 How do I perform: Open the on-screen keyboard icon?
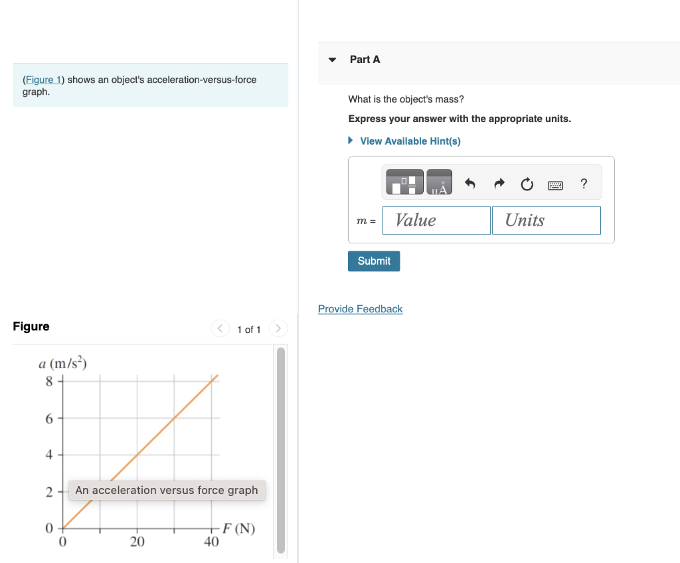[x=556, y=185]
